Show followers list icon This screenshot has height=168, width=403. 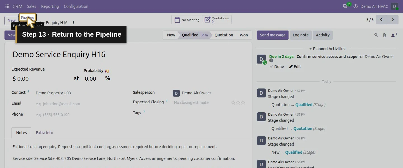tap(394, 35)
